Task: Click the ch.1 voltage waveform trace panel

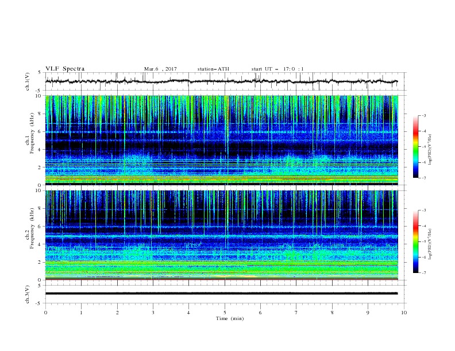Action: (225, 81)
